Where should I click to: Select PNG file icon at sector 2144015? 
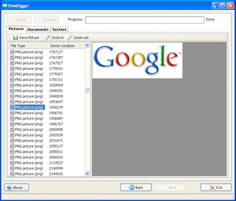tap(12, 174)
